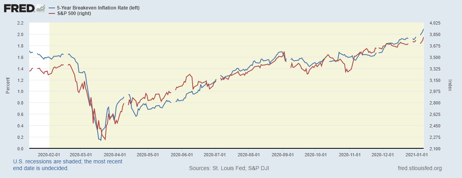This screenshot has height=178, width=462.
Task: Click the chart-line icon beside FRED logo
Action: click(x=40, y=8)
